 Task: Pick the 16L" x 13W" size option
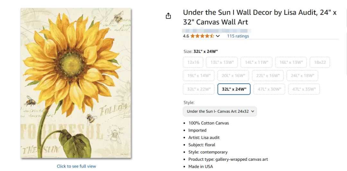(x=291, y=62)
